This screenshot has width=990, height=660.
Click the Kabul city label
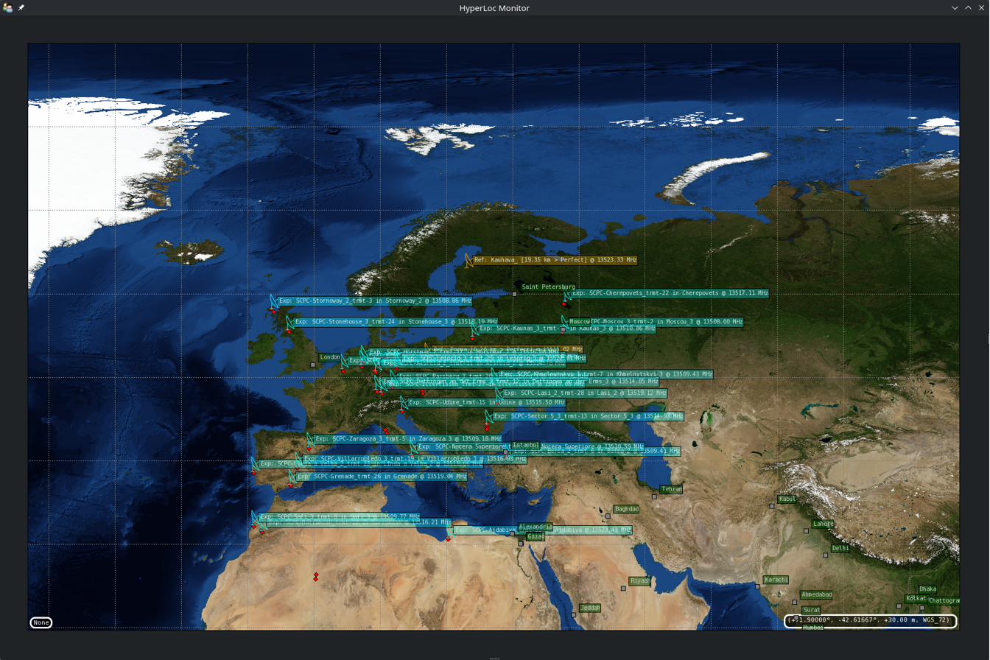(x=787, y=499)
